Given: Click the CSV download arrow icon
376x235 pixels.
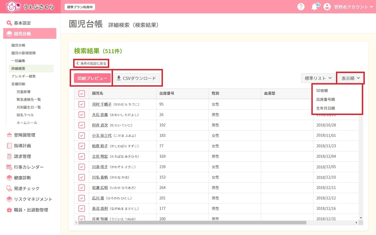Looking at the screenshot, I should coord(119,78).
